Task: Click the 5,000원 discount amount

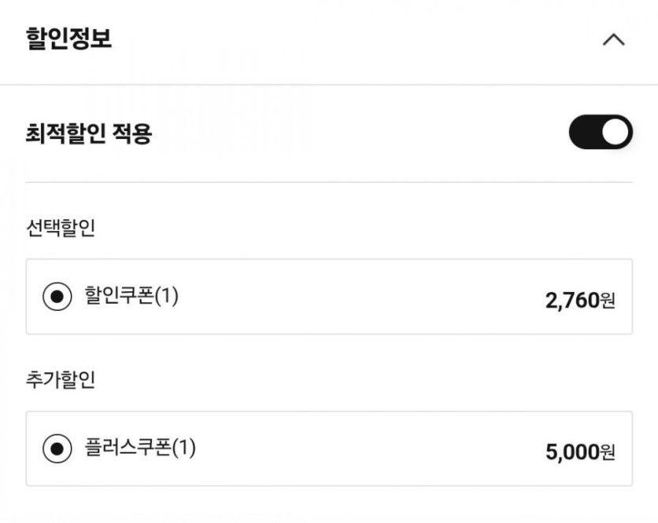Action: click(x=579, y=452)
